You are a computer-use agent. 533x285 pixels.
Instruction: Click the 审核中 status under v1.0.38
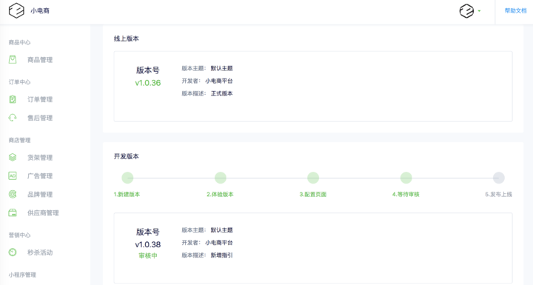coord(148,255)
